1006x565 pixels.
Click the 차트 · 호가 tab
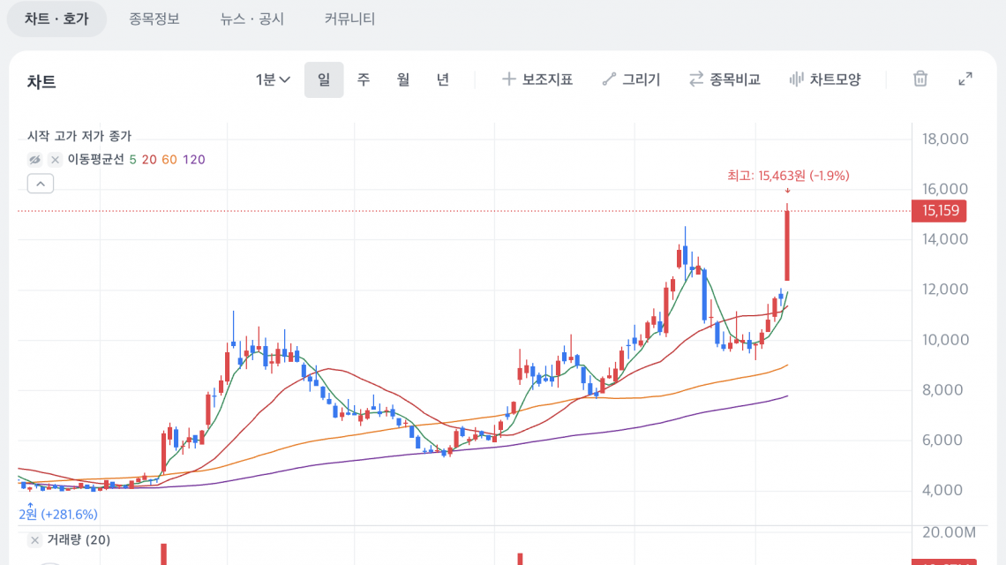56,19
